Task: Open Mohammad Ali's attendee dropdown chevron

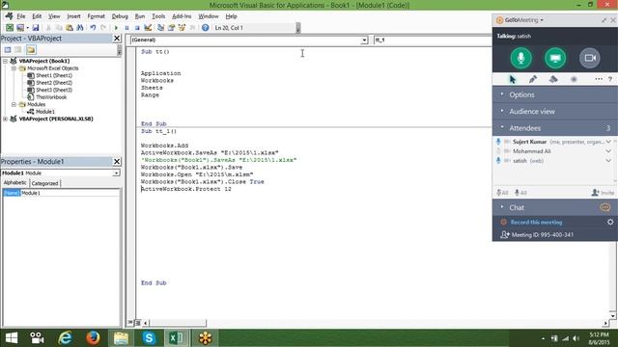Action: 608,151
